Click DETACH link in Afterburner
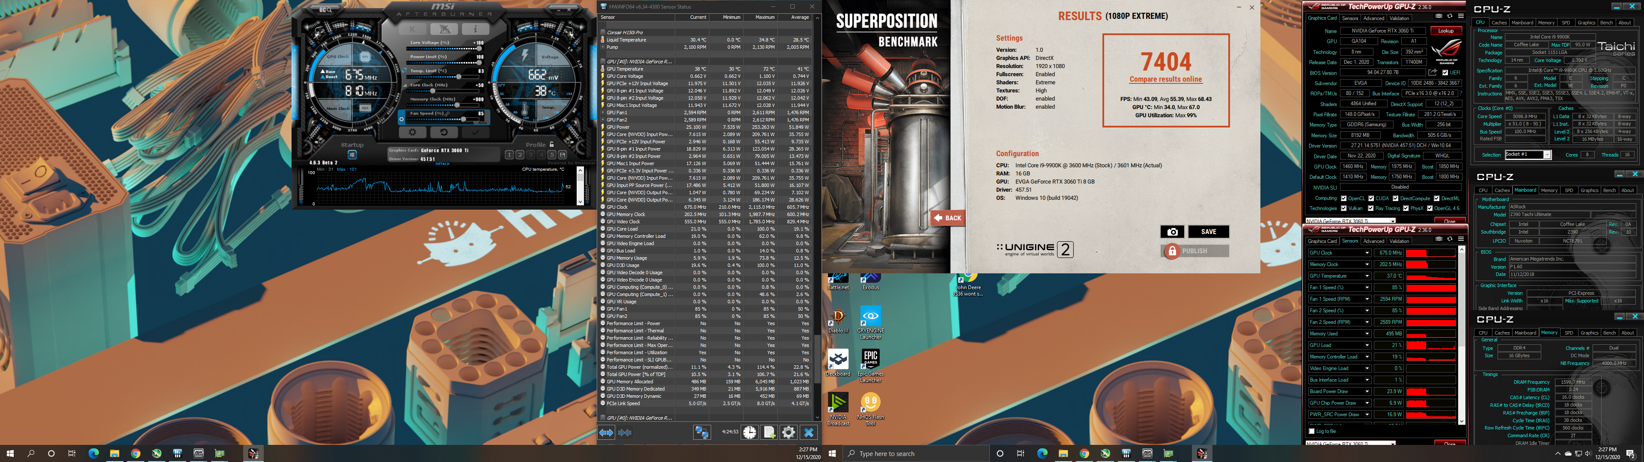The height and width of the screenshot is (462, 1644). (443, 164)
